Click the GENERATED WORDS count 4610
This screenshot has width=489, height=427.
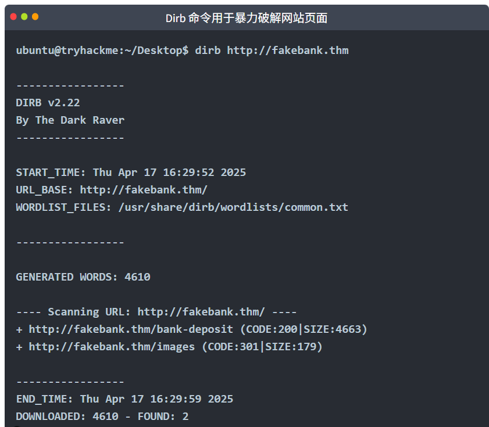[x=138, y=277]
